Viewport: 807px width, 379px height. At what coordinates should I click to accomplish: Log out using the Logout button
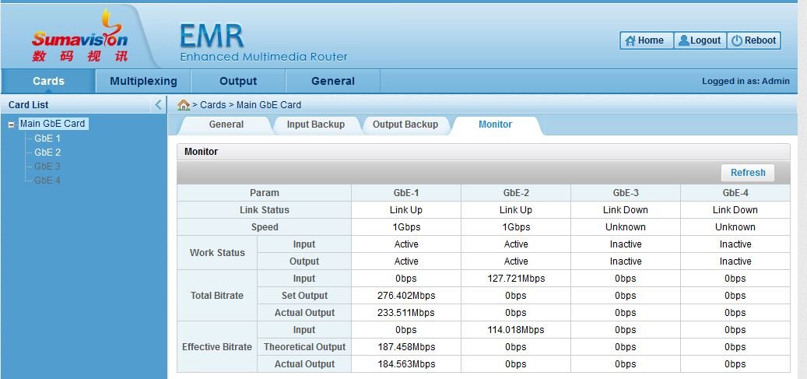[700, 40]
